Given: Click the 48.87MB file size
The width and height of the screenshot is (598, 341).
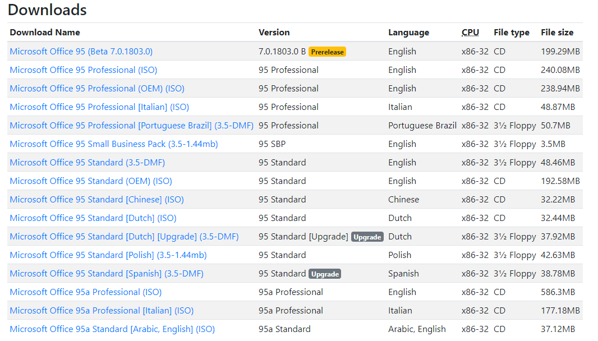Looking at the screenshot, I should (558, 107).
